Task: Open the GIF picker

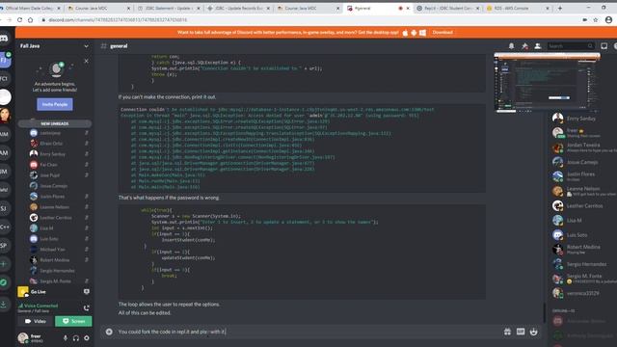Action: point(521,332)
